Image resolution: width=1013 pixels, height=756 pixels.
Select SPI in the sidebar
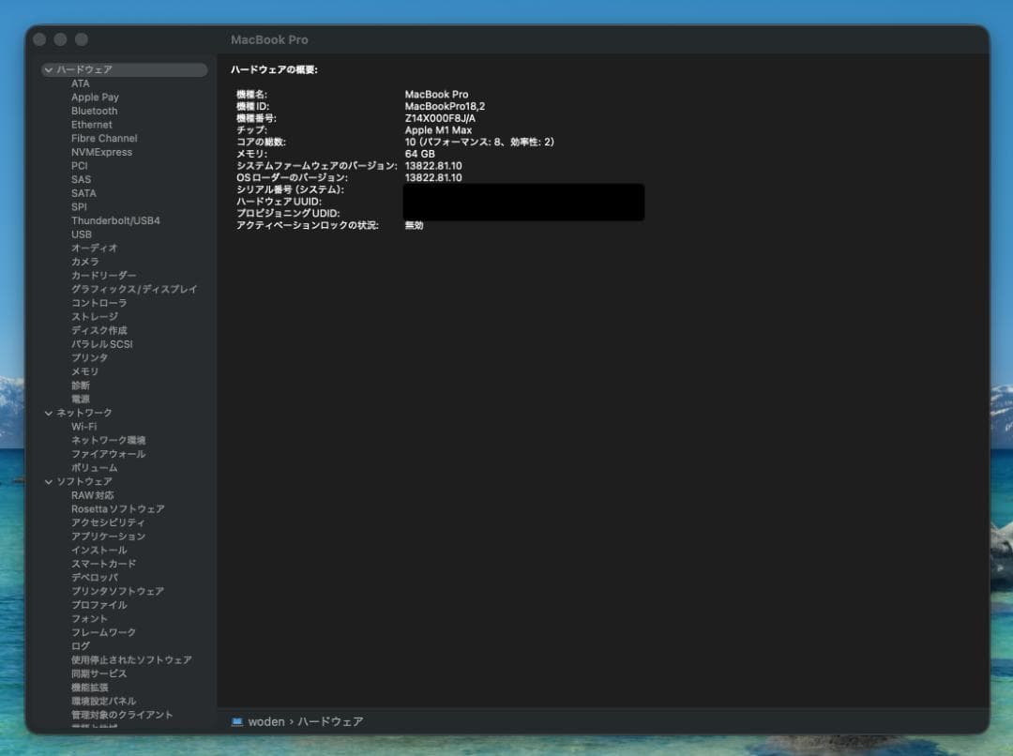click(x=79, y=206)
